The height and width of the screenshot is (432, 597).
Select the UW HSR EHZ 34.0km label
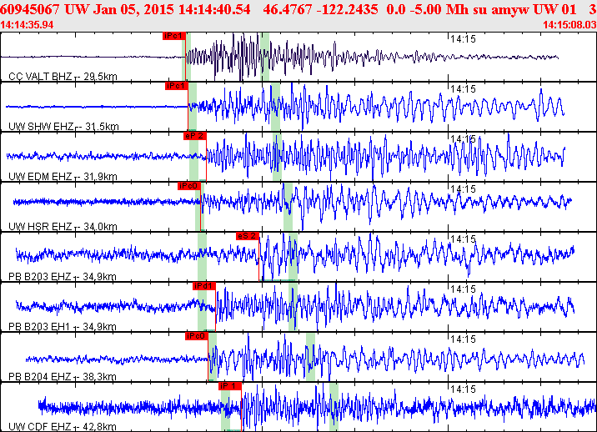pyautogui.click(x=63, y=227)
